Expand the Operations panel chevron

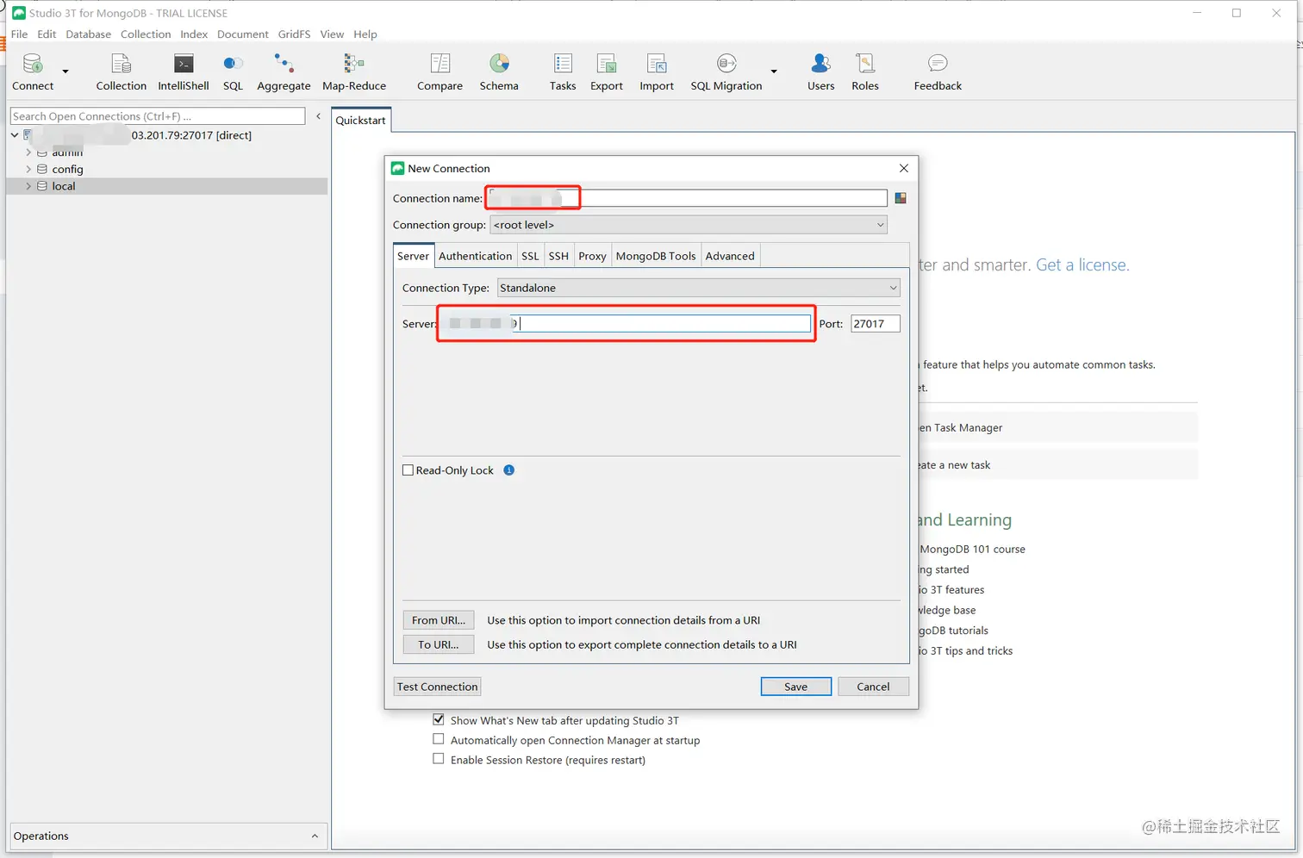point(315,836)
